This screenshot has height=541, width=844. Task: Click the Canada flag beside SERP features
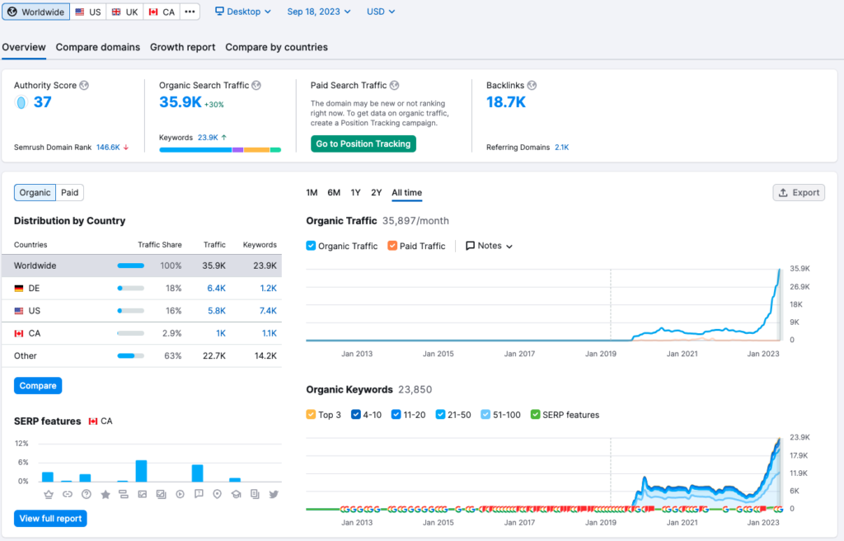click(93, 421)
